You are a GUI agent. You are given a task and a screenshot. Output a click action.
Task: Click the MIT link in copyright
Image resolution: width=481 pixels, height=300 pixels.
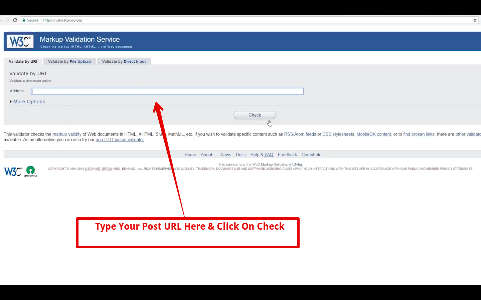(x=98, y=169)
